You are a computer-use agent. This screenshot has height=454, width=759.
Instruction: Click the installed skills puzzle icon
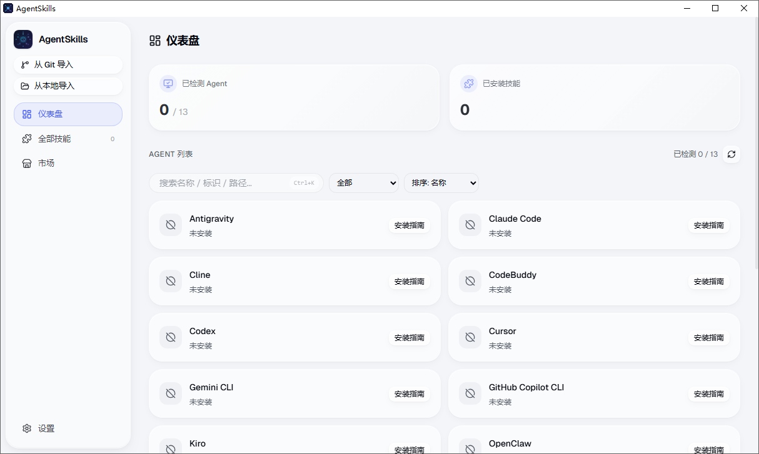click(469, 84)
